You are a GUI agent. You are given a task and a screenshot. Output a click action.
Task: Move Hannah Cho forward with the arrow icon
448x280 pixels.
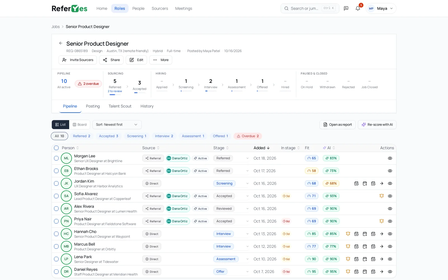point(382,234)
